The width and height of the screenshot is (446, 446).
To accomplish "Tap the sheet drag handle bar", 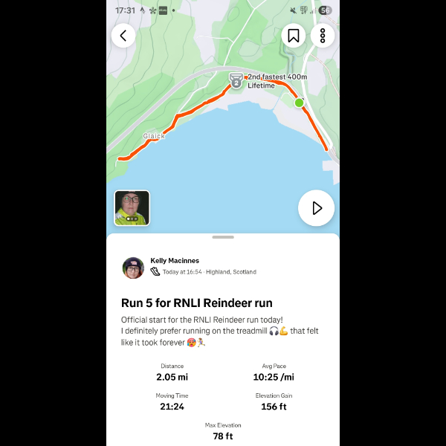I will 223,237.
